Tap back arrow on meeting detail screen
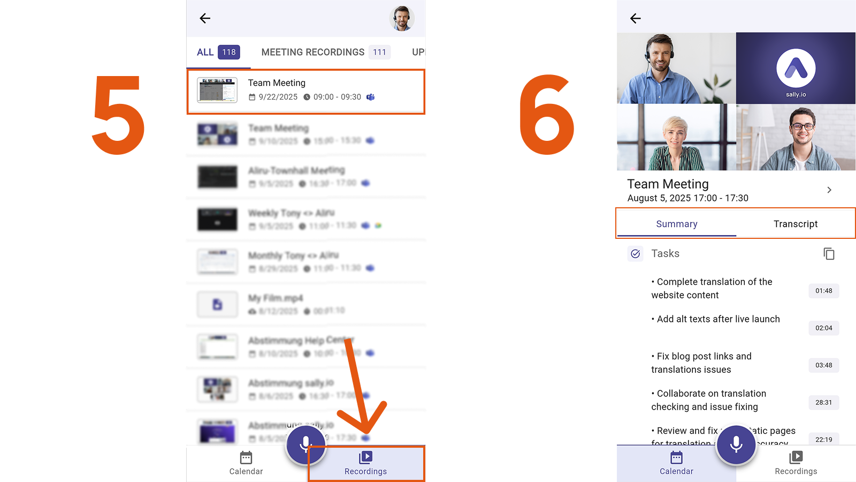The width and height of the screenshot is (856, 482). tap(635, 18)
